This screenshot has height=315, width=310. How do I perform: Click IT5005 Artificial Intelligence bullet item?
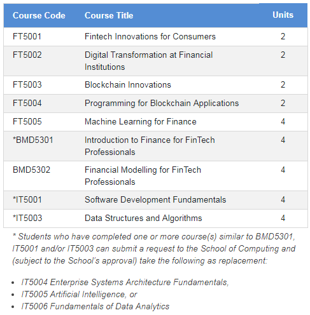[79, 294]
